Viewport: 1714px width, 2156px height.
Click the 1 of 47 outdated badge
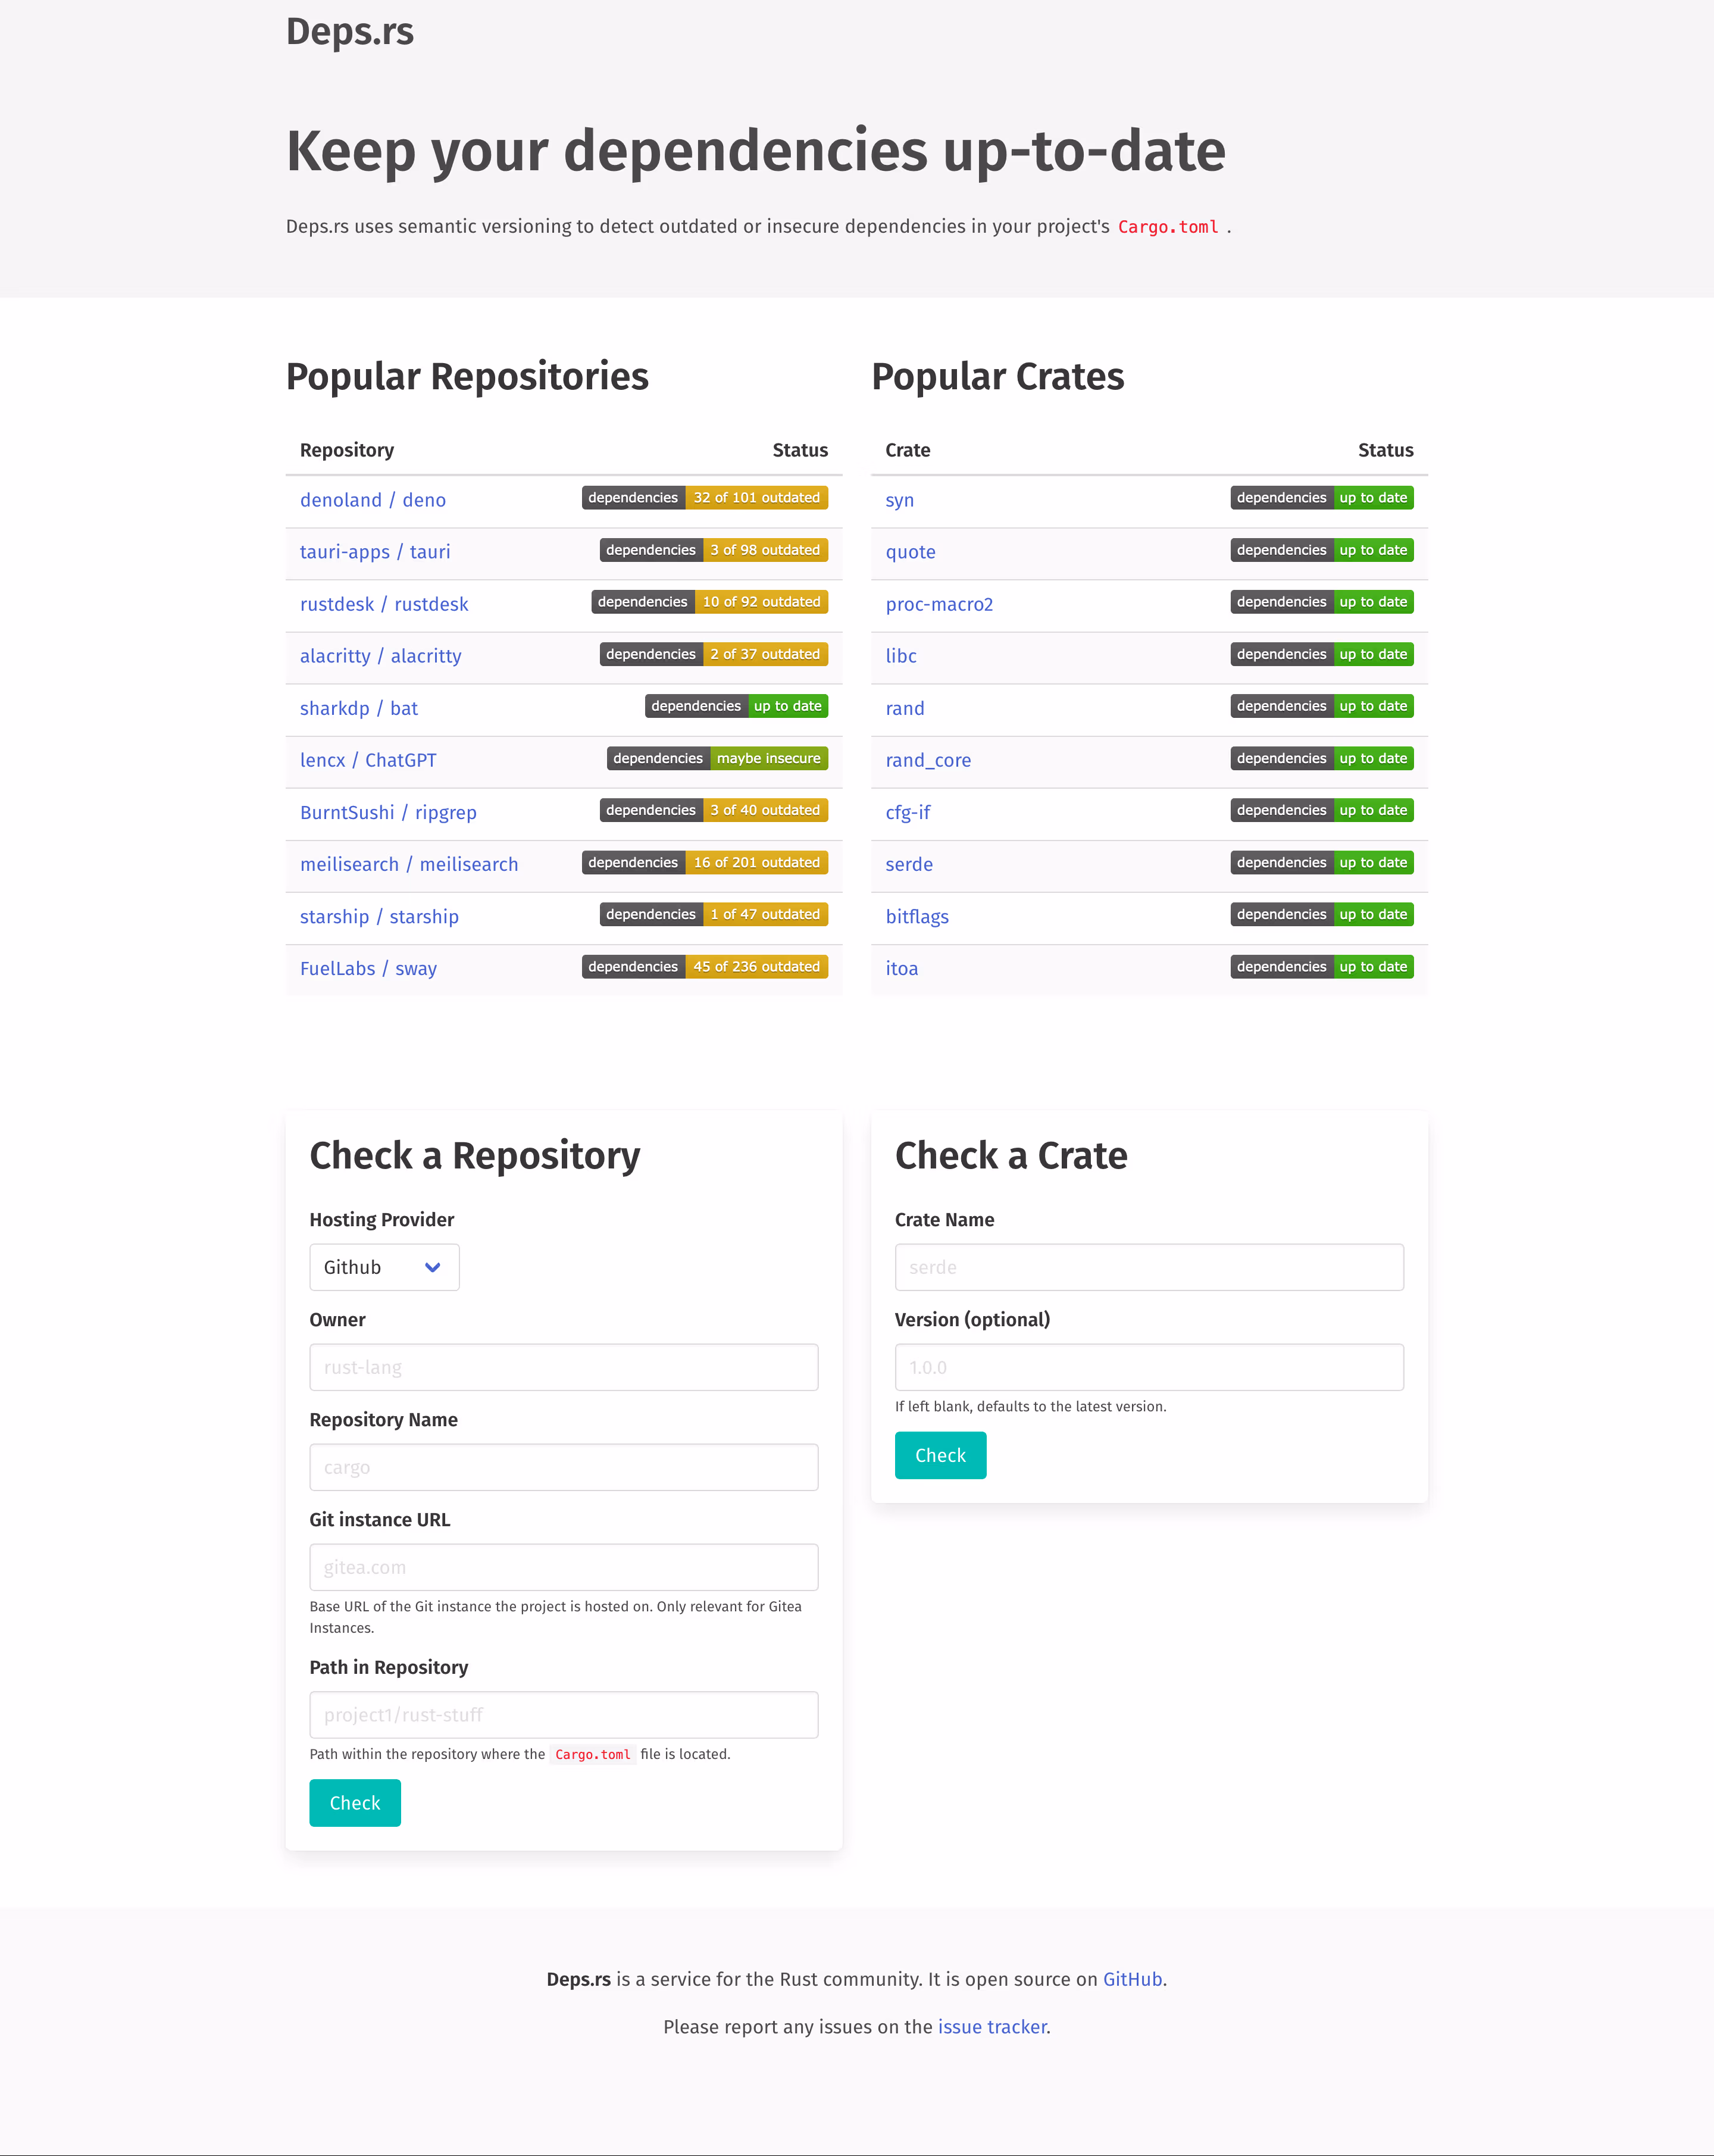click(714, 914)
